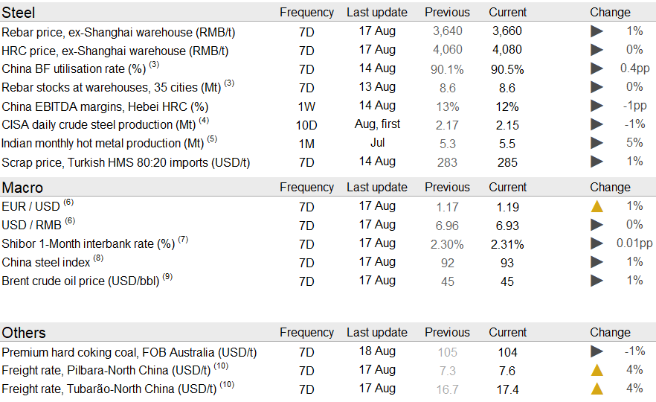Click the gold triangle in the Tubarão freight row
The image size is (656, 402).
pyautogui.click(x=596, y=389)
